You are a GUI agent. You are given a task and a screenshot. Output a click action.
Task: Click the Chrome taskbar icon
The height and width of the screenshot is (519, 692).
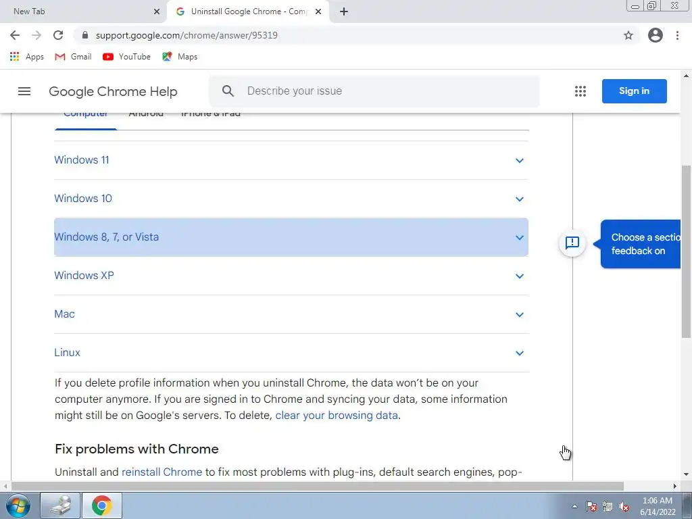[102, 505]
